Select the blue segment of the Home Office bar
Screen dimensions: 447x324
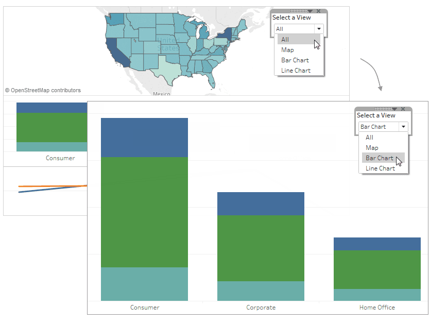click(377, 244)
